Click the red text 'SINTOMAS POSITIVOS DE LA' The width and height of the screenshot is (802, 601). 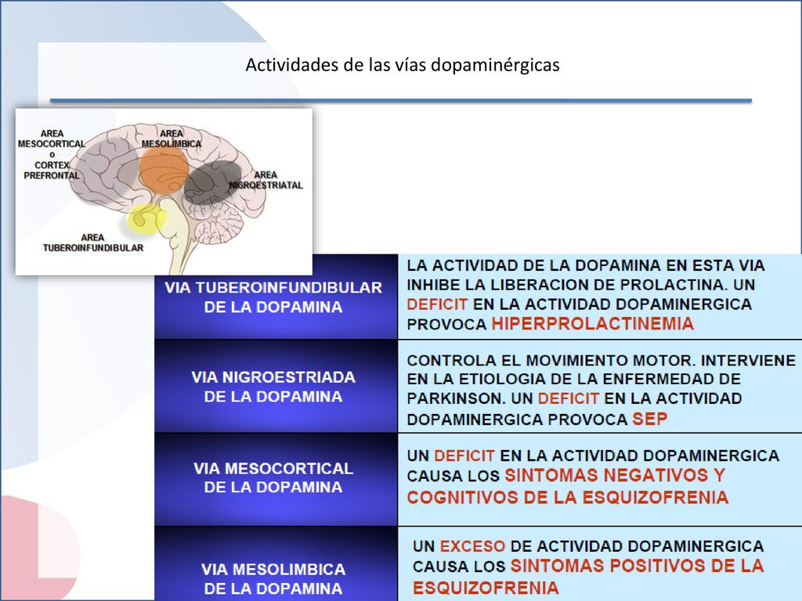pyautogui.click(x=638, y=566)
